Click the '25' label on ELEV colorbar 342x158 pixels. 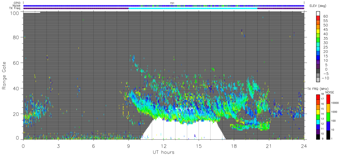[325, 47]
